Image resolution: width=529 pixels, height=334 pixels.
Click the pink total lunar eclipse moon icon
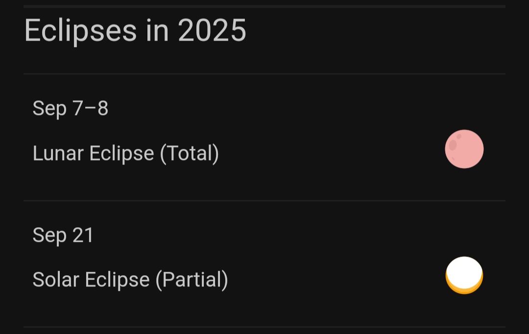coord(464,149)
